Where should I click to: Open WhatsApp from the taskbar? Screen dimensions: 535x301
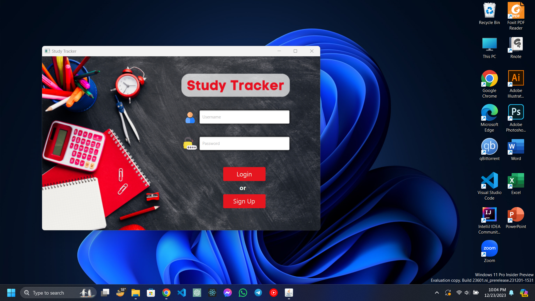243,293
